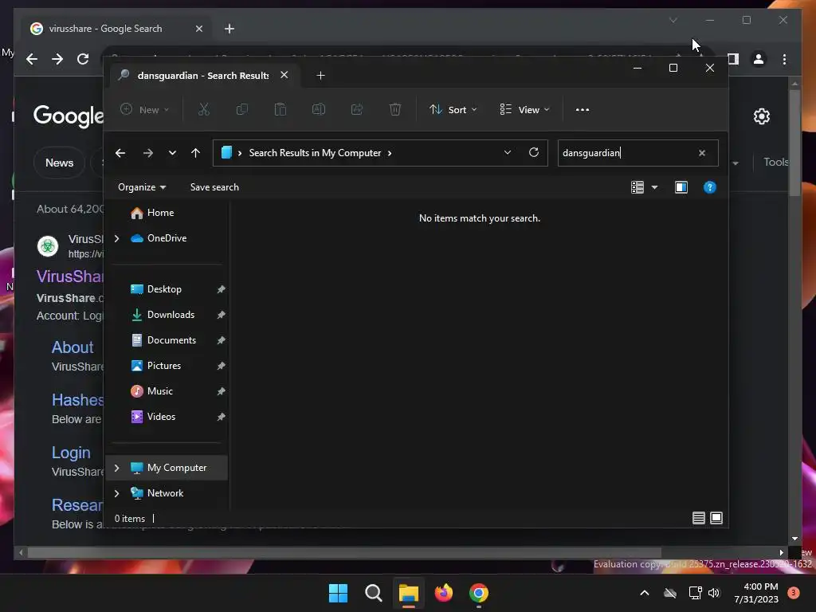The height and width of the screenshot is (612, 816).
Task: Close the dansguardian Explorer tab
Action: (x=284, y=75)
